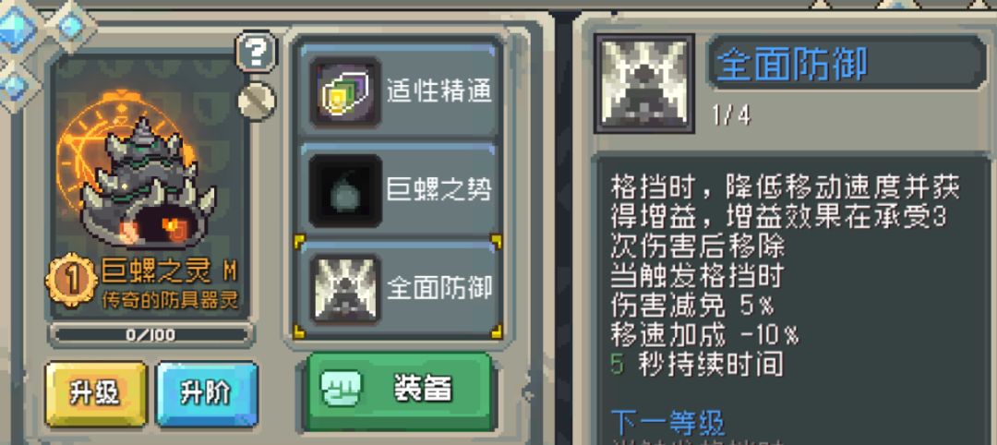Open the question mark help icon
The image size is (997, 445).
pos(257,52)
